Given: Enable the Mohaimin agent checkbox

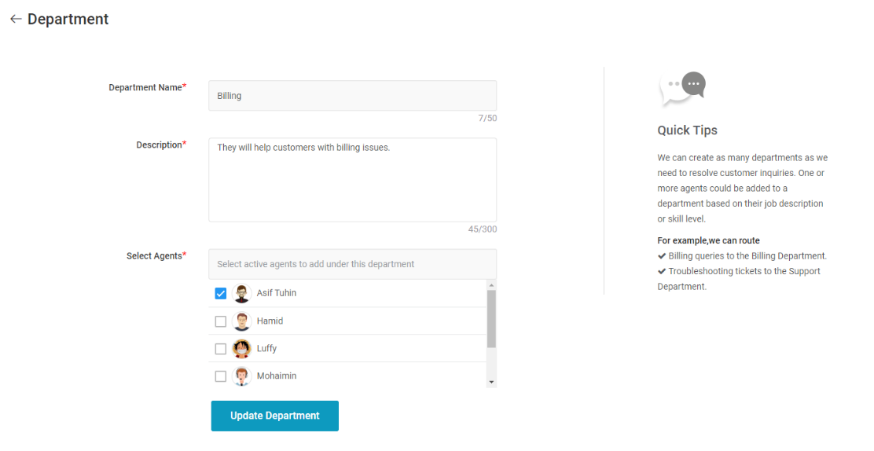Looking at the screenshot, I should [x=221, y=376].
